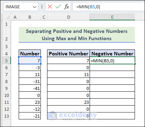Viewport: 145px width, 127px height.
Task: Click cell B10 containing 0
Action: pos(30,95)
